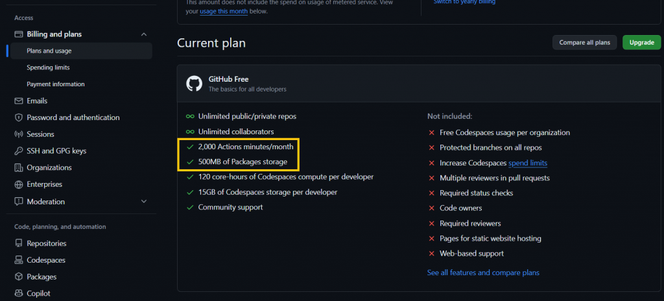Click the Code, planning, and automation heading
664x301 pixels.
point(60,227)
